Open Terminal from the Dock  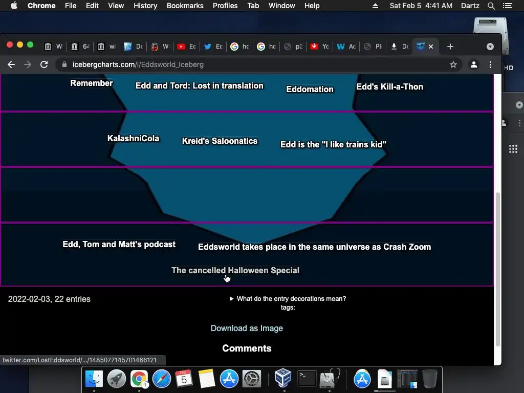click(307, 379)
